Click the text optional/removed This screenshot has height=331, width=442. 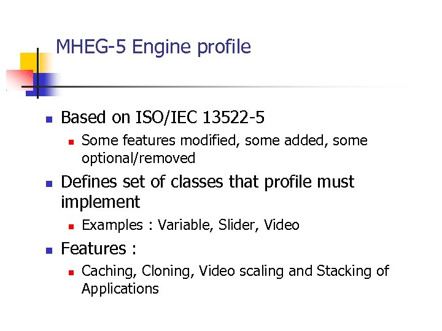138,158
